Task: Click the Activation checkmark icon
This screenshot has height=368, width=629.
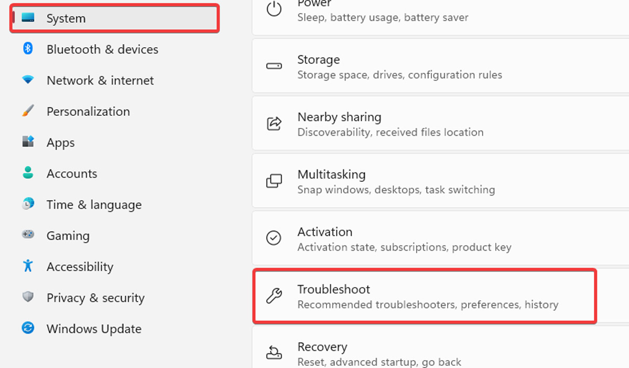Action: coord(274,238)
